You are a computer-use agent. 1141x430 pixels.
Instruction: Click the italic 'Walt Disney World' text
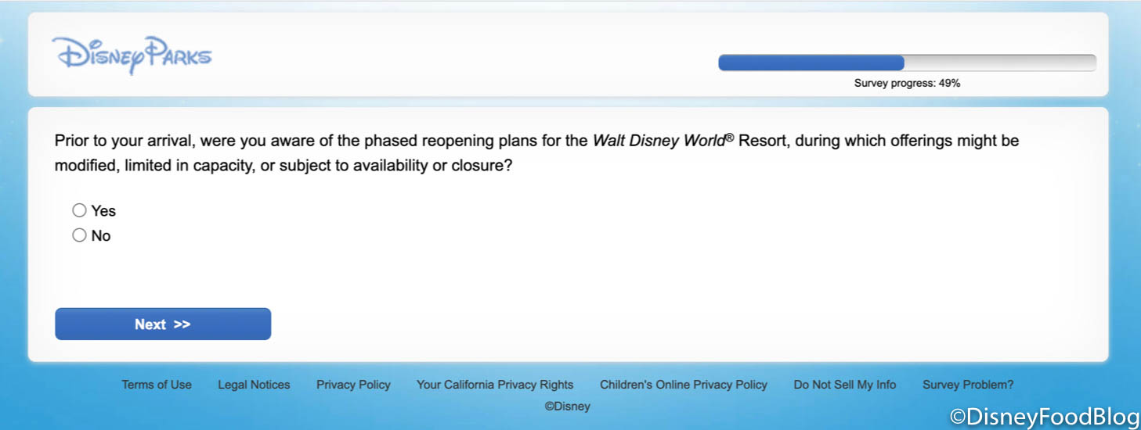[658, 142]
